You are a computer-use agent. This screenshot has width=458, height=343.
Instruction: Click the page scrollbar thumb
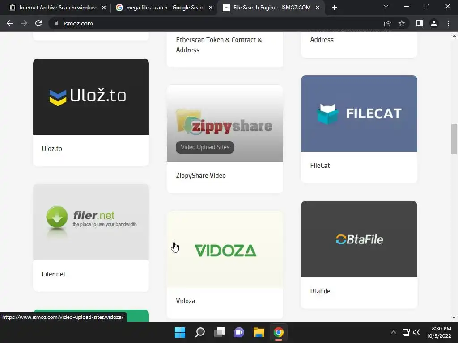click(454, 138)
